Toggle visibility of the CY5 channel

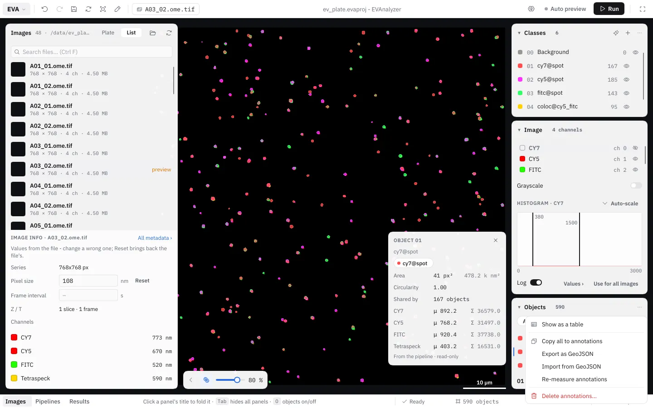pos(635,159)
